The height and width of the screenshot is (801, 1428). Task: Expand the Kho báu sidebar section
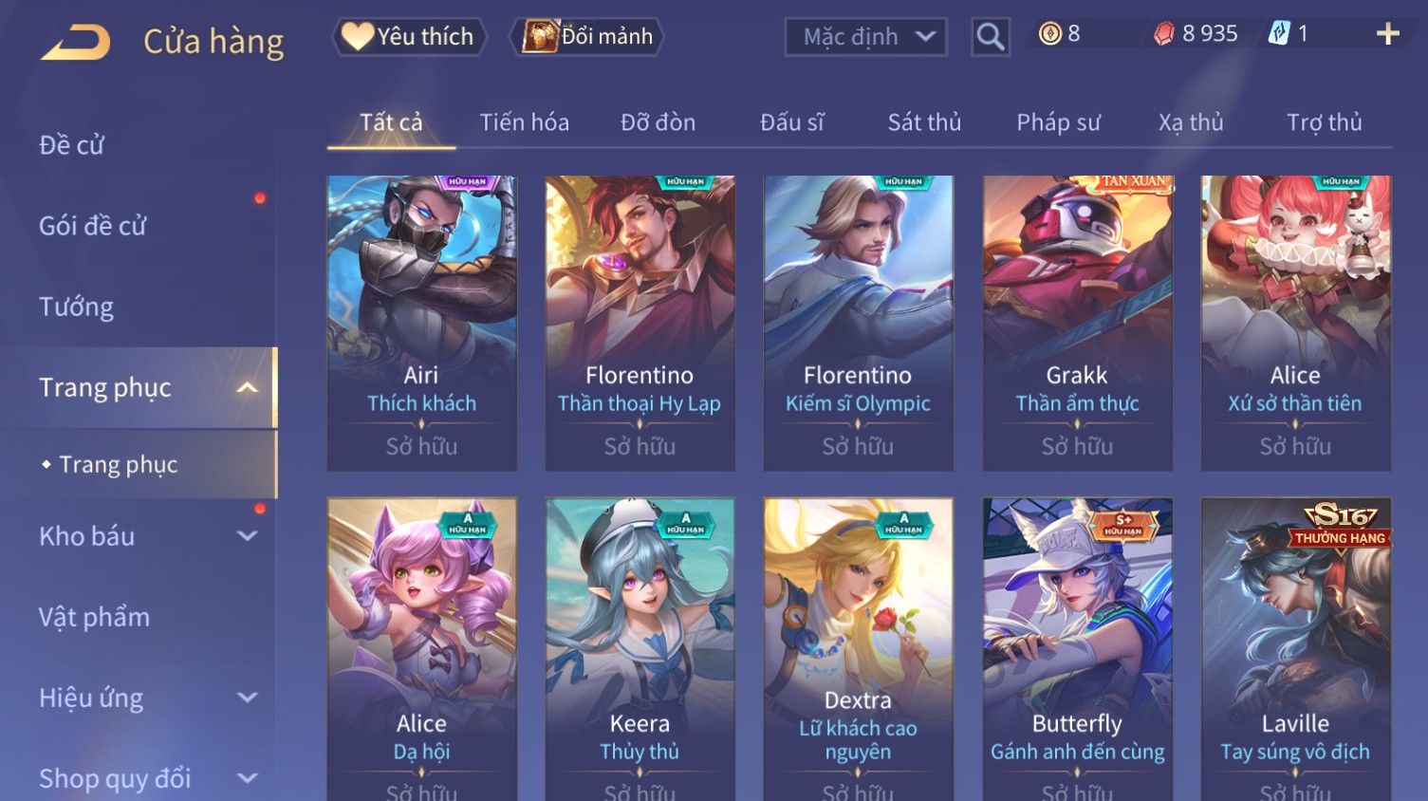click(247, 536)
